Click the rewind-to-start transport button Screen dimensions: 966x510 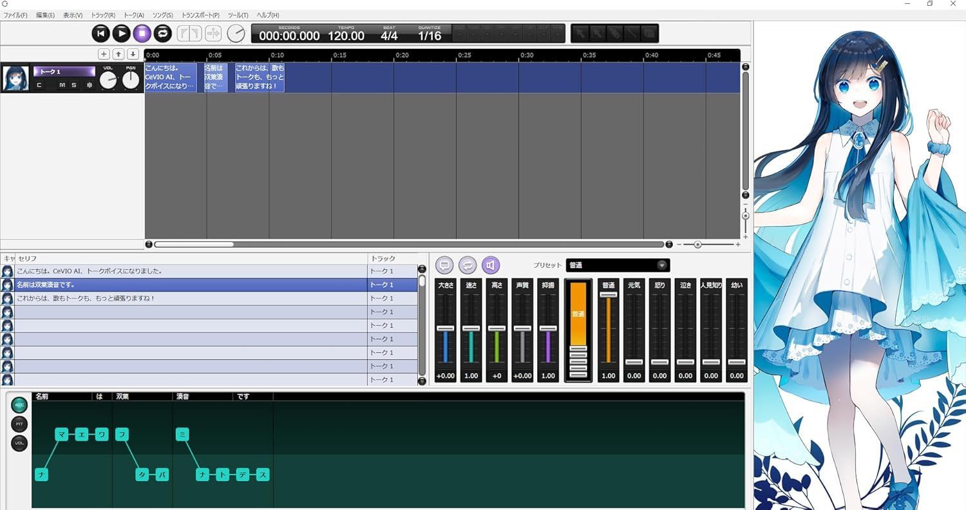click(x=100, y=33)
